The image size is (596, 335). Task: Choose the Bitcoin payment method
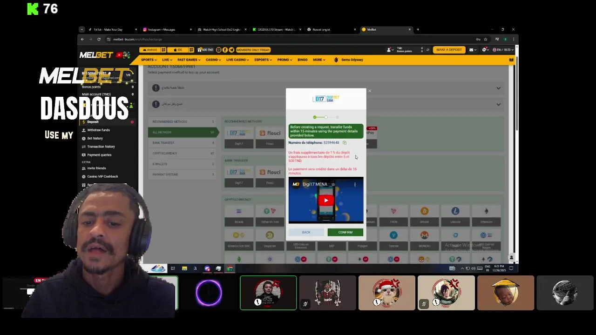coord(424,215)
